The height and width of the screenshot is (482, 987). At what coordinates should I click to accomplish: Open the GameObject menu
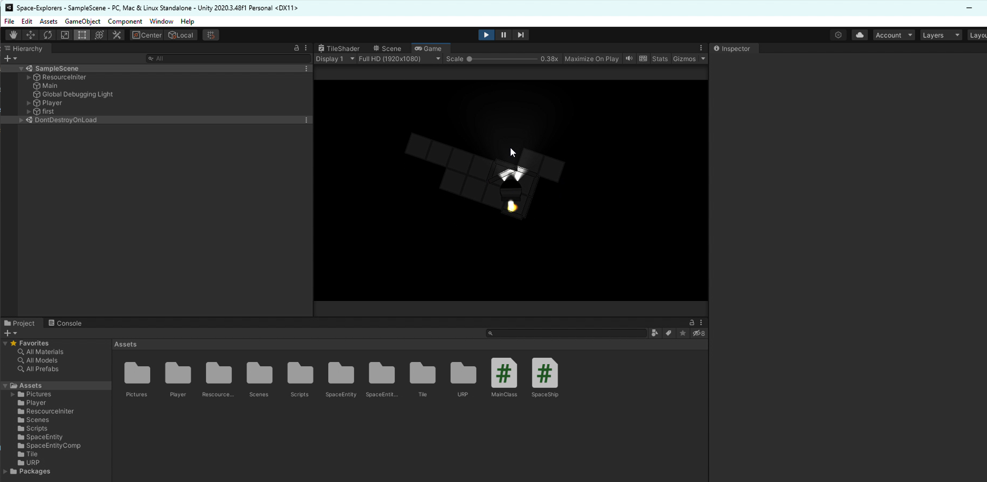point(82,22)
